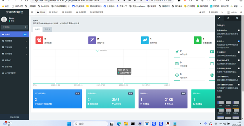Check the menu bar auto-expand checkbox
This screenshot has height=126, width=244.
pyautogui.click(x=239, y=60)
